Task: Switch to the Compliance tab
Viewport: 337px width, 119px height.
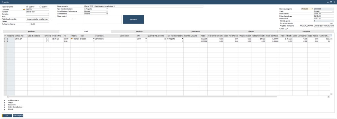Action: pyautogui.click(x=306, y=31)
